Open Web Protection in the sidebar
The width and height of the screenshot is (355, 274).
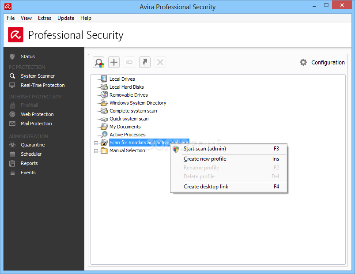point(38,114)
